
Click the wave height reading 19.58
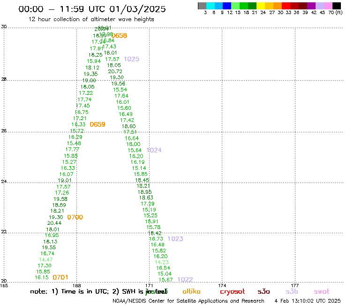click(60, 199)
